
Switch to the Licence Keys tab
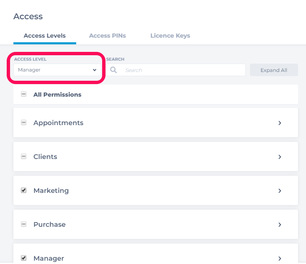coord(170,36)
